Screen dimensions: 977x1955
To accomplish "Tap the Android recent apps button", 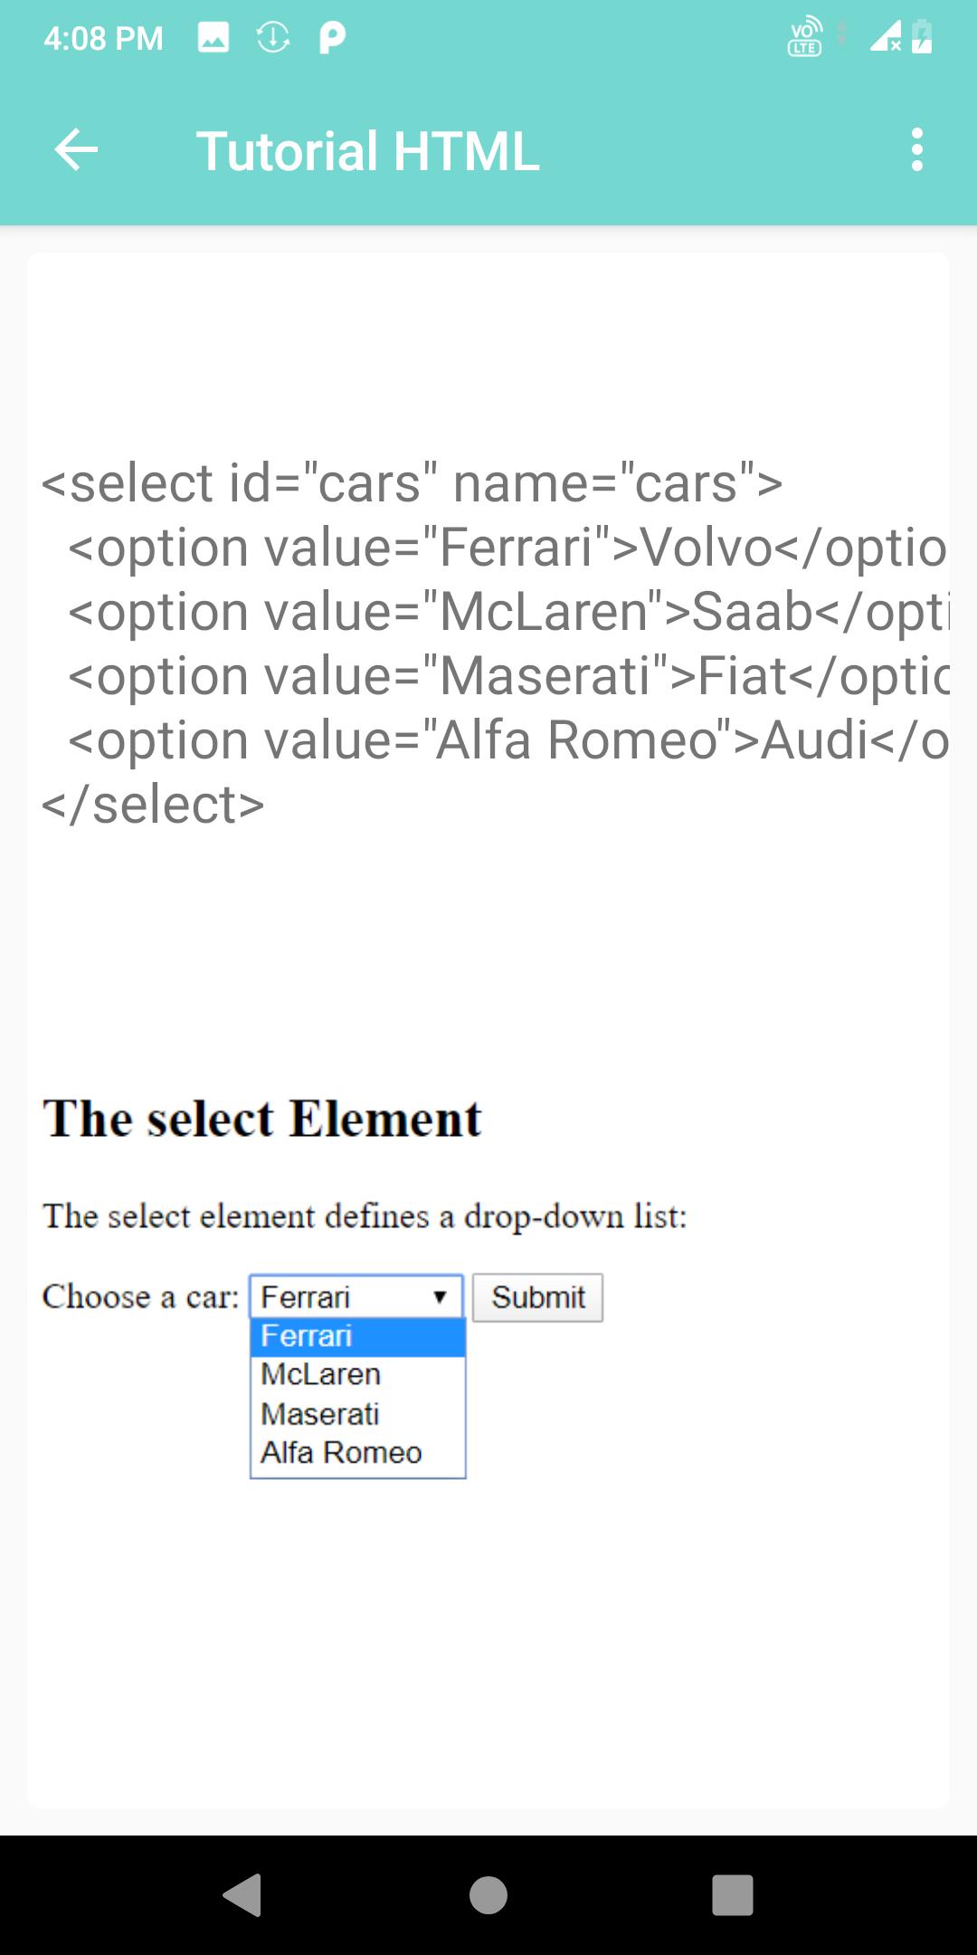I will pyautogui.click(x=733, y=1895).
